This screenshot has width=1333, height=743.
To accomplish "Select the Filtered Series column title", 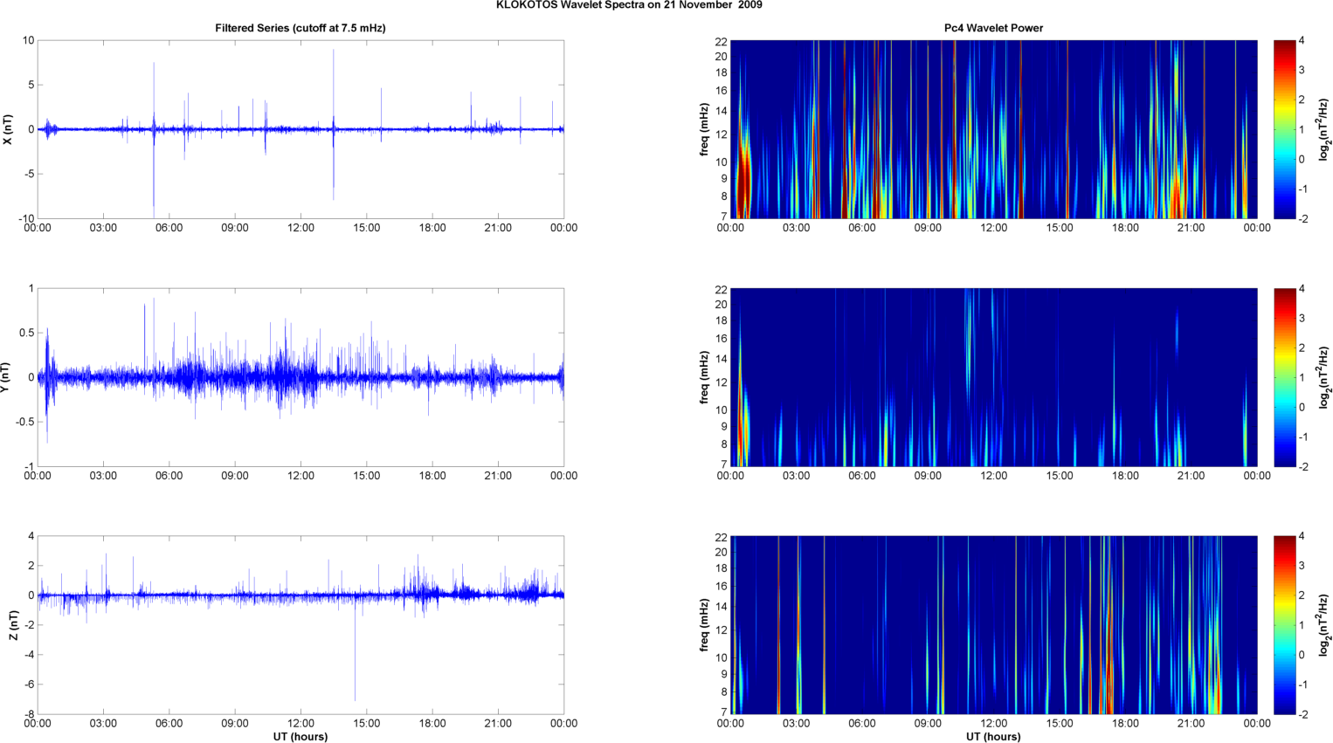I will tap(300, 28).
